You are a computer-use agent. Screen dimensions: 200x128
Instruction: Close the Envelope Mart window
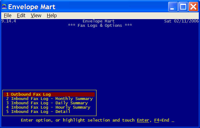(193, 6)
